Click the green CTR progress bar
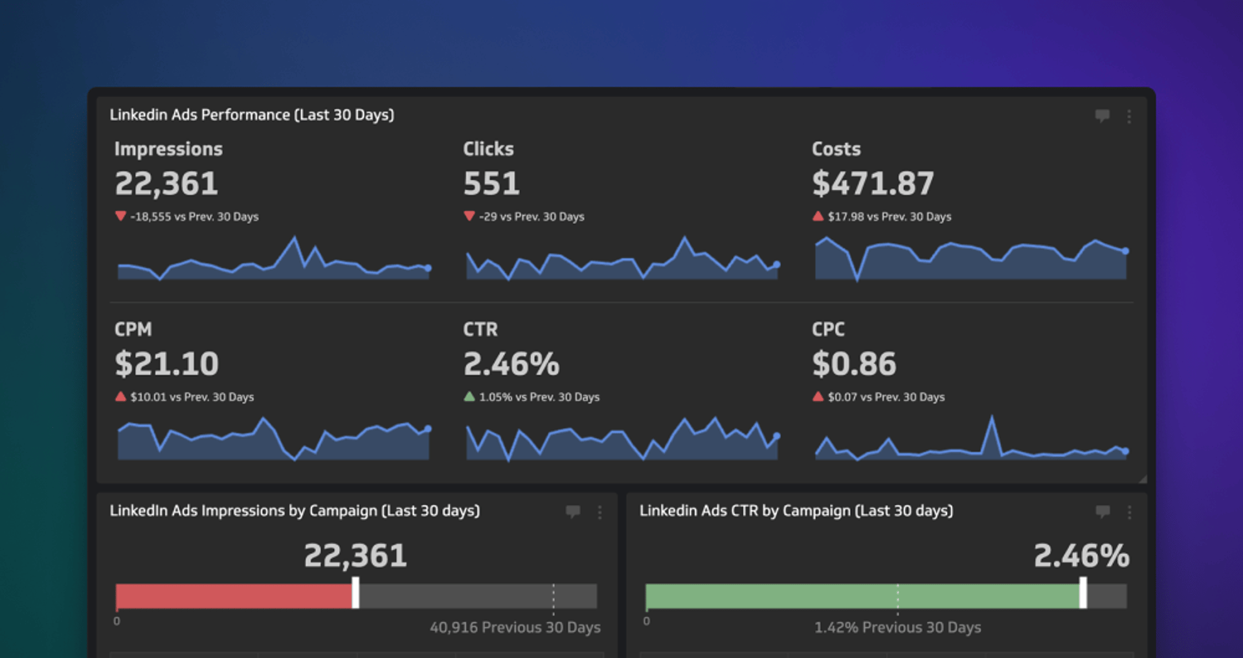1243x658 pixels. 861,596
